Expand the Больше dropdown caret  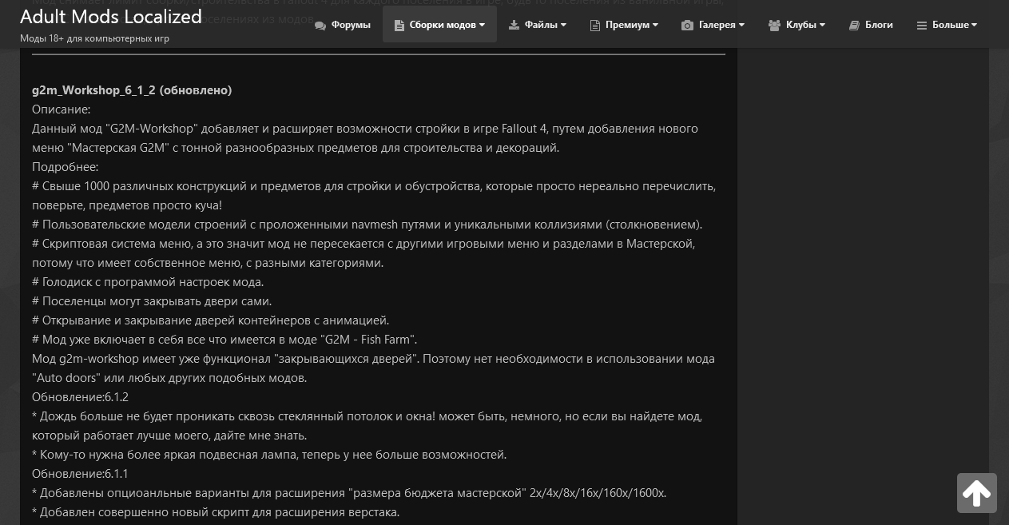pyautogui.click(x=975, y=26)
